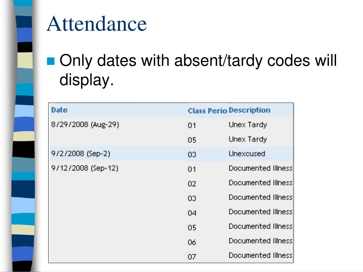
Task: Click the first Unex Tardy description
Action: (248, 125)
